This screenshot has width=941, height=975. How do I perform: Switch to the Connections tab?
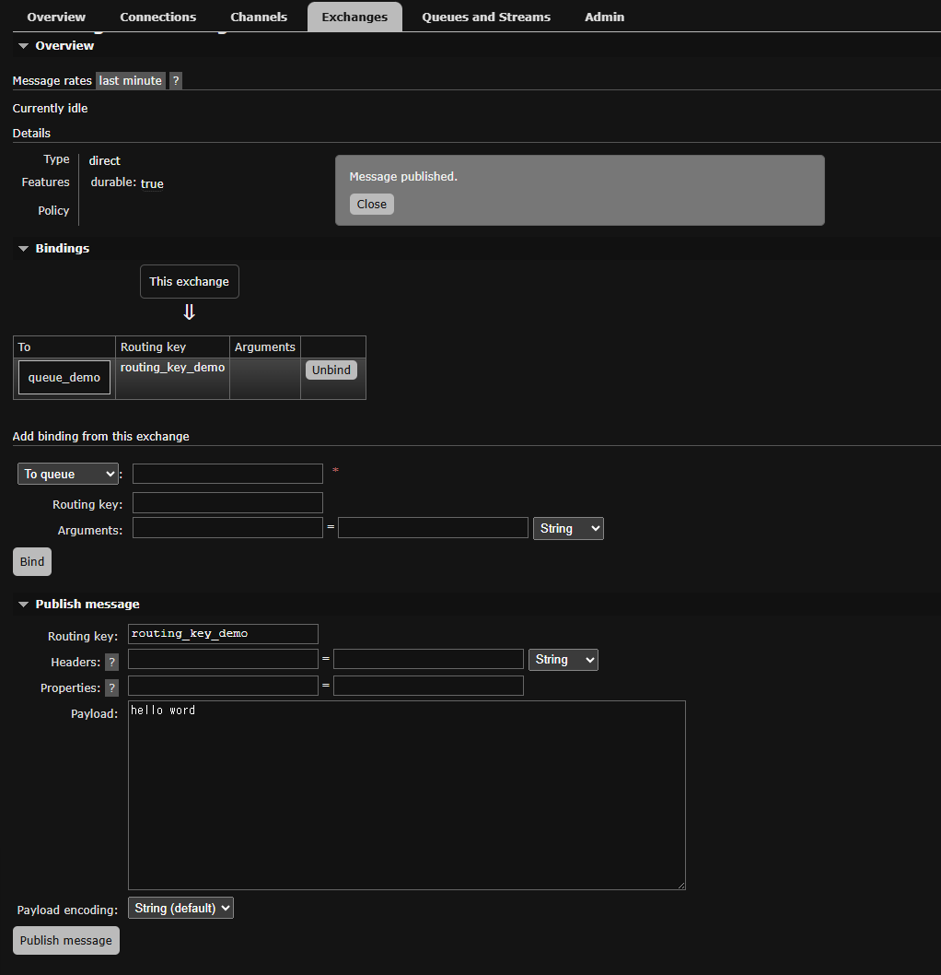pos(157,17)
